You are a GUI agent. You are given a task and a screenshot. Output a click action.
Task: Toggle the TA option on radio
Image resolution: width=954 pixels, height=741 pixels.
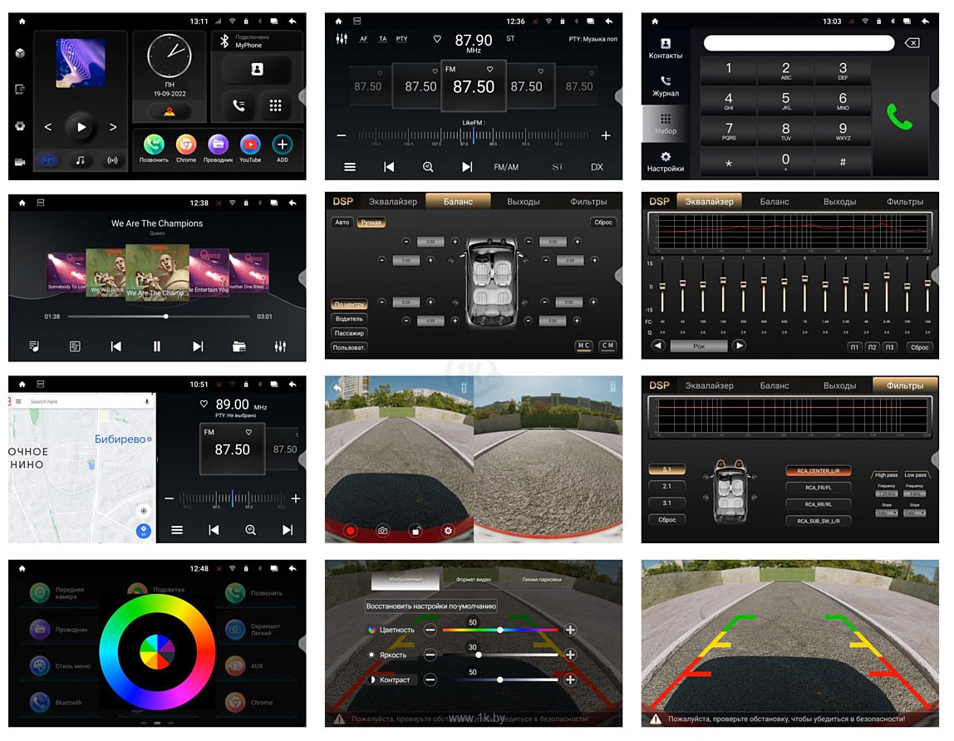pyautogui.click(x=383, y=39)
